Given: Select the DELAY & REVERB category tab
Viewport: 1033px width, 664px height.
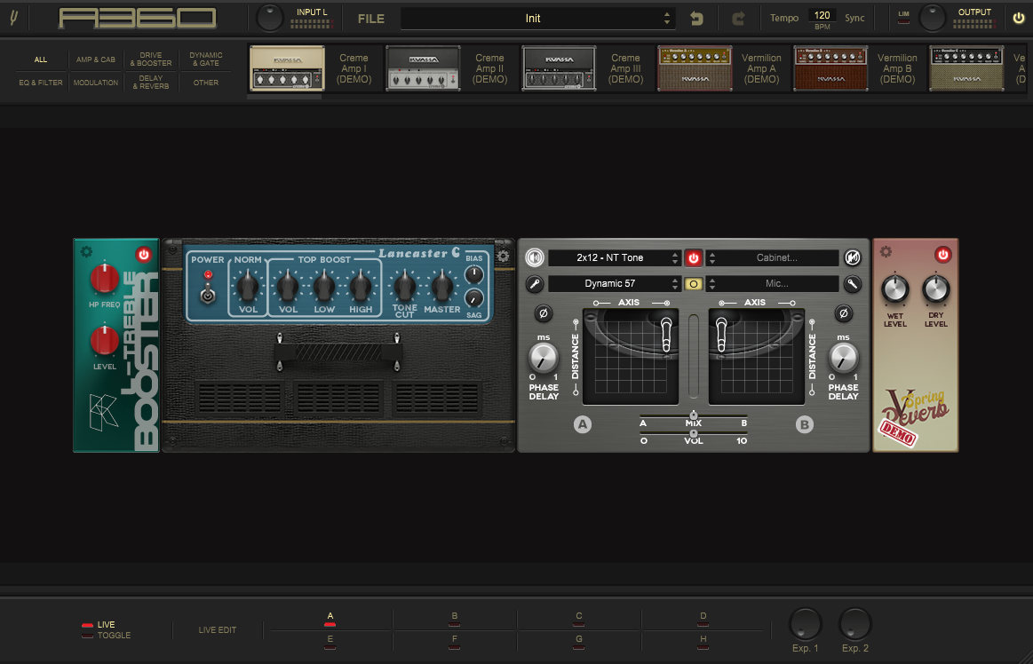Looking at the screenshot, I should coord(150,83).
